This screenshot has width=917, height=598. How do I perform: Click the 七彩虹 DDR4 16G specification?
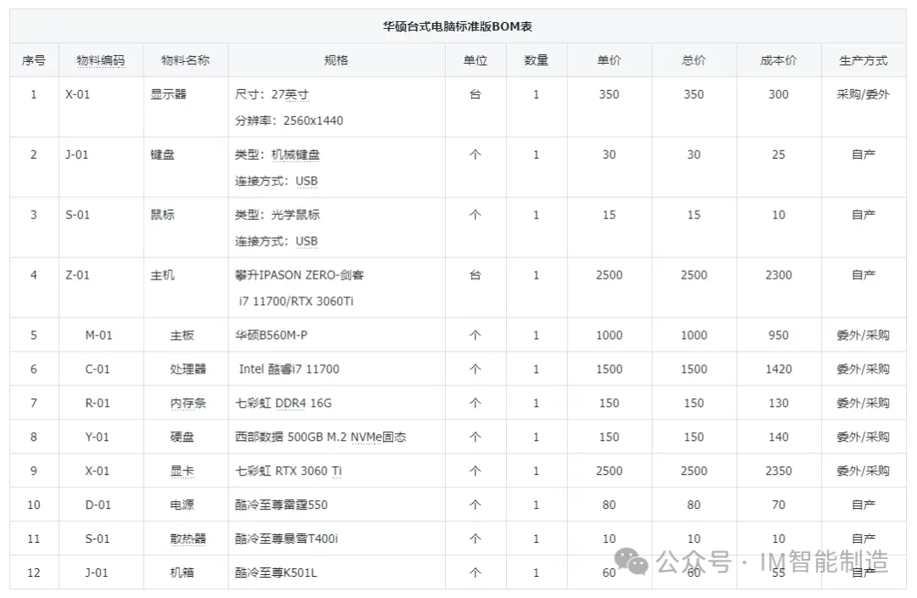point(284,403)
